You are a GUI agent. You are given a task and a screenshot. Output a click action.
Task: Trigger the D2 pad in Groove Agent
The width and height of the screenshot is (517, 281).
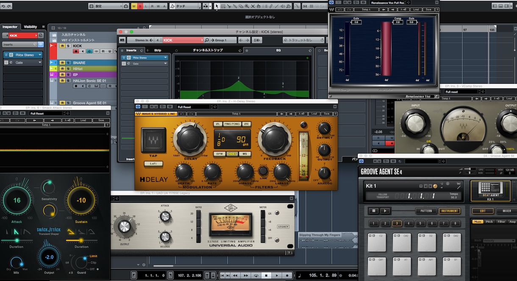(427, 242)
